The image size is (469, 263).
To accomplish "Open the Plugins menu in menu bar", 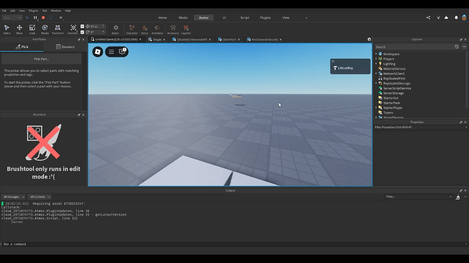I will pyautogui.click(x=33, y=11).
